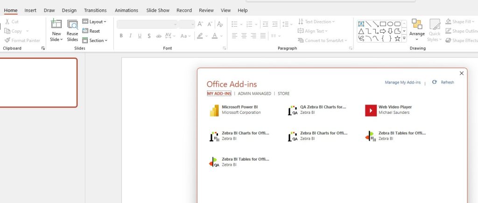478x203 pixels.
Task: Open Reuse Slides
Action: tap(72, 31)
